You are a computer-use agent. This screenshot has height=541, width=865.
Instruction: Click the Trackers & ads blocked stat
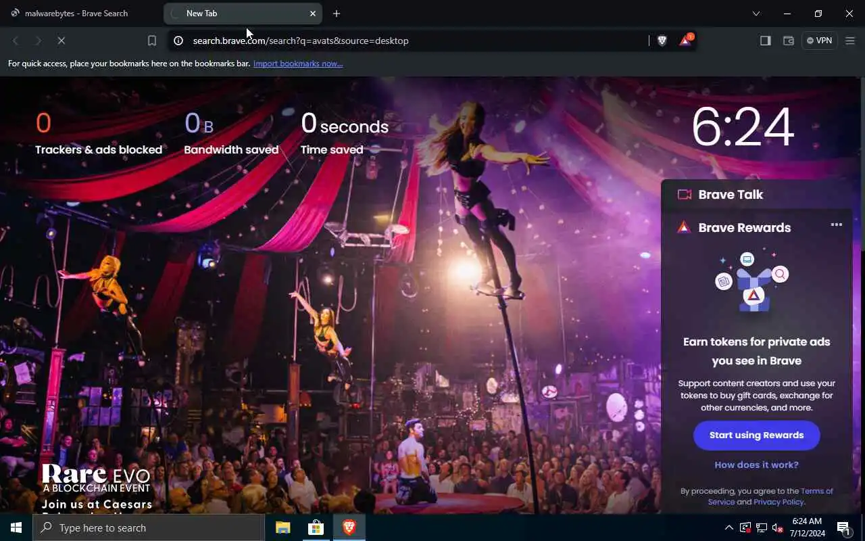[99, 133]
